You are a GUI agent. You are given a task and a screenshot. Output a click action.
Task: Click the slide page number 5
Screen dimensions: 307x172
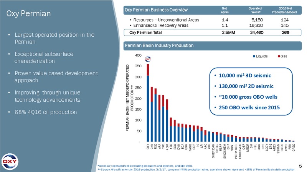pyautogui.click(x=300, y=166)
